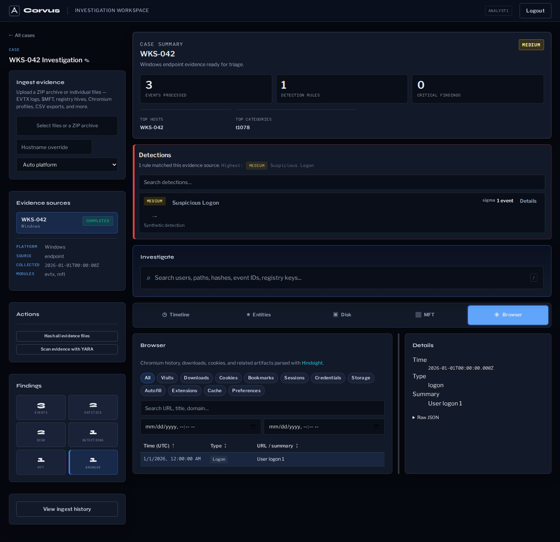Select the All browser filter chip

coord(147,378)
